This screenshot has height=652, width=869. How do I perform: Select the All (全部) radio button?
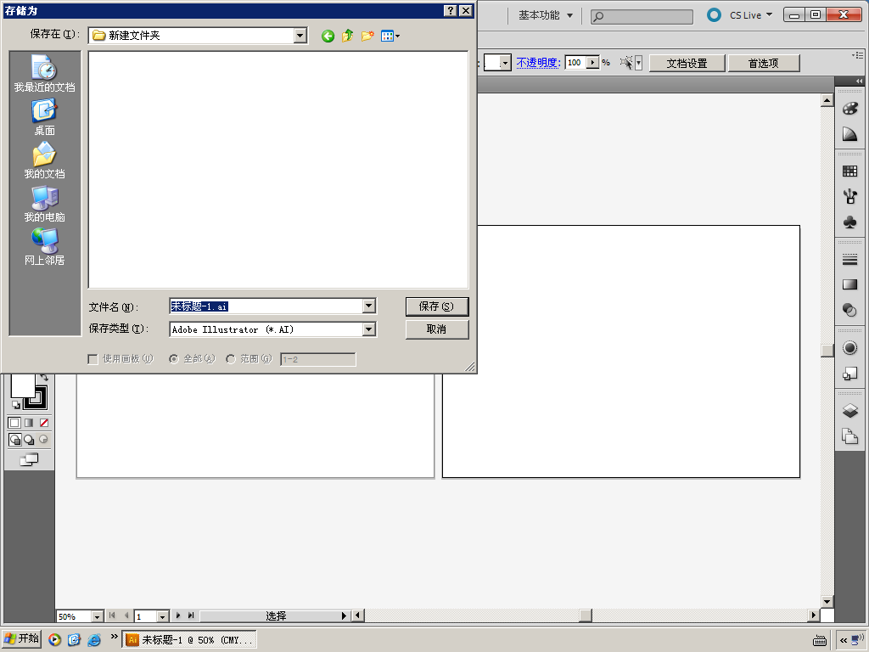pyautogui.click(x=174, y=359)
